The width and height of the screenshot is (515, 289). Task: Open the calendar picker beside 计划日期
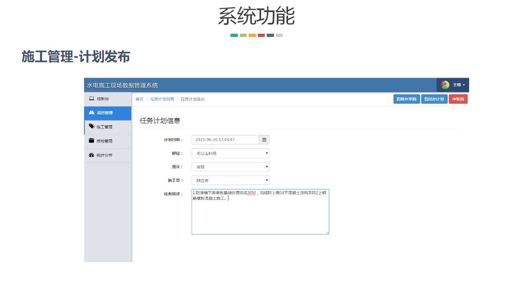click(264, 140)
